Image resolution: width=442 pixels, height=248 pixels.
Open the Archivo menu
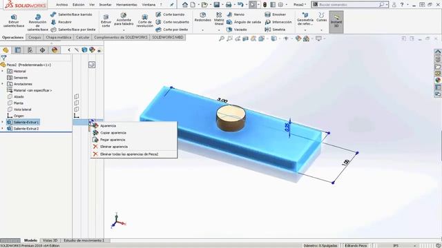tap(61, 5)
